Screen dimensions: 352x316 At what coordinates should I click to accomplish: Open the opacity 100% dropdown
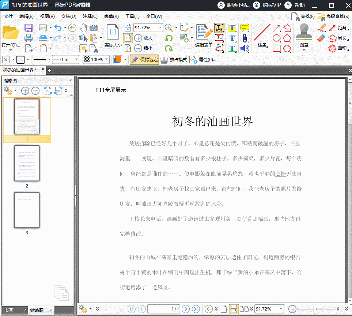coord(106,60)
